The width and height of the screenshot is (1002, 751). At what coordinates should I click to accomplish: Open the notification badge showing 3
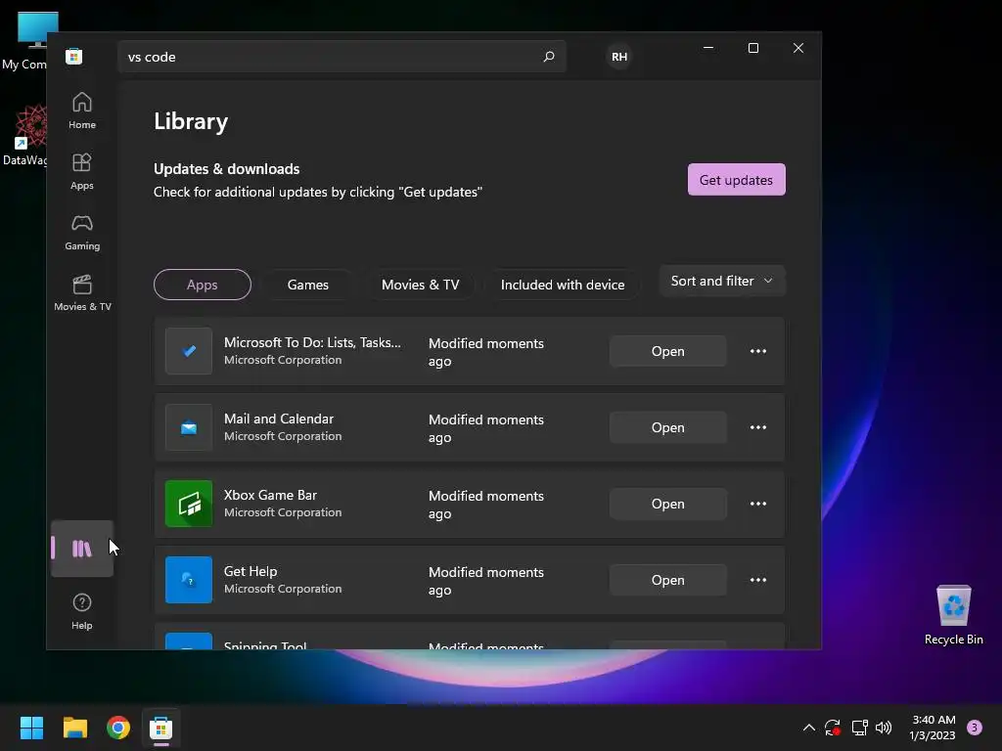[x=975, y=728]
